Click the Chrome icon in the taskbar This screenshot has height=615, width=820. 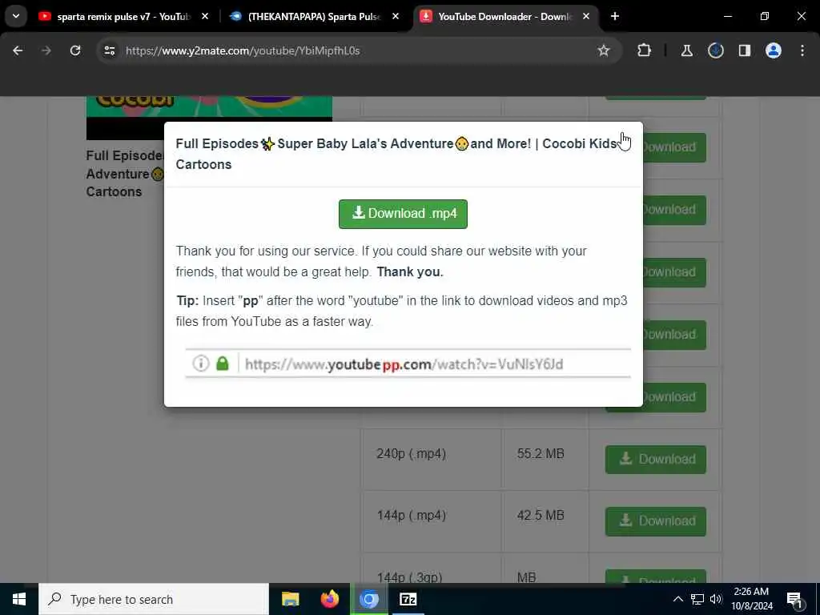pyautogui.click(x=368, y=599)
